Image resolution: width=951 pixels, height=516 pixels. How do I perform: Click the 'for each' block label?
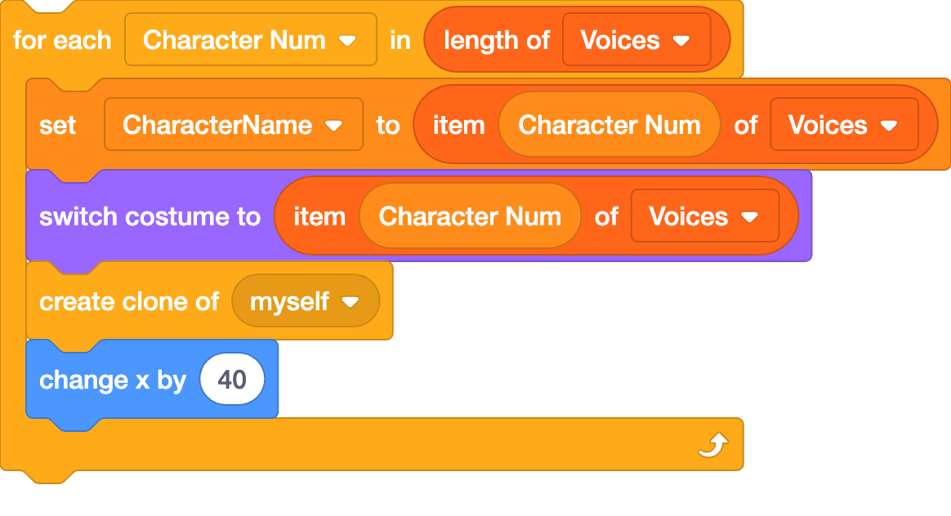tap(62, 40)
